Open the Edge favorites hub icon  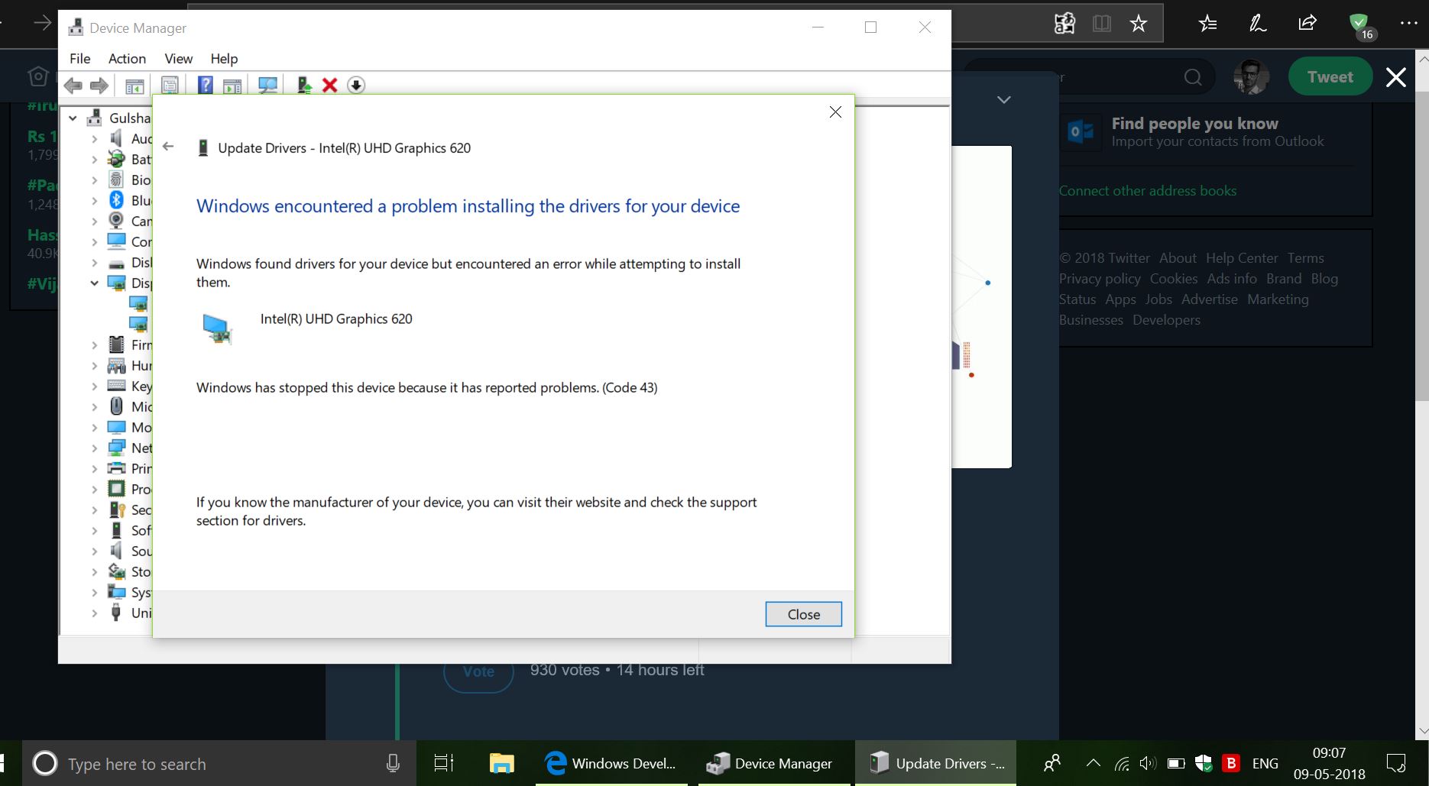click(x=1208, y=24)
